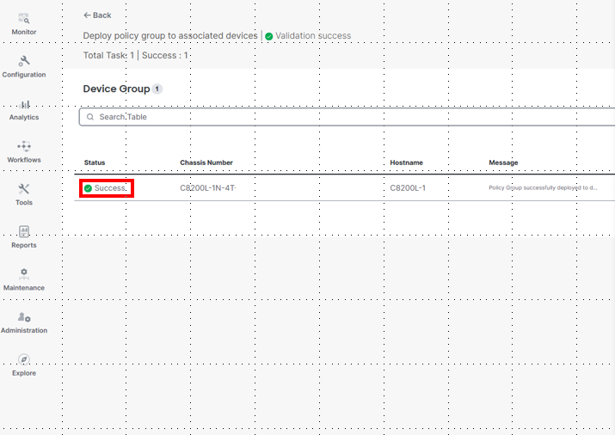
Task: Click the Reports icon in sidebar
Action: 24,231
